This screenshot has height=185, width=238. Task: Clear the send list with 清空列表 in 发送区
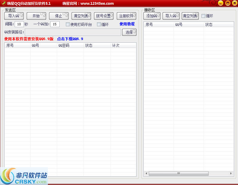coord(81,16)
